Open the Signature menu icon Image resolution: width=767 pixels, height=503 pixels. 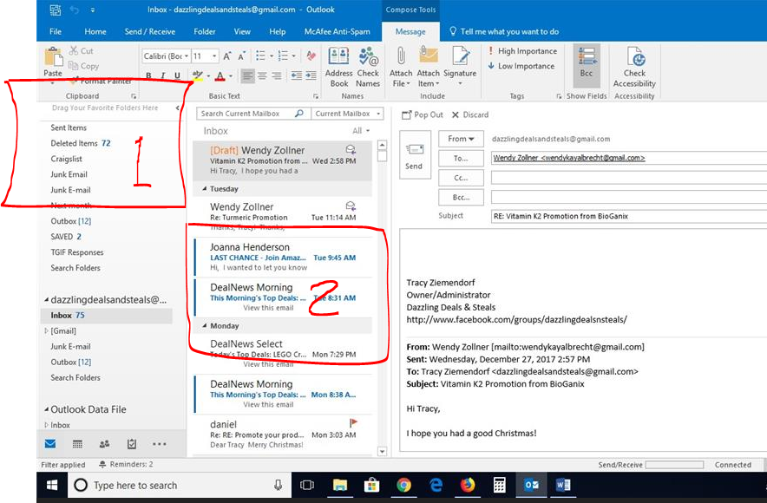point(461,56)
